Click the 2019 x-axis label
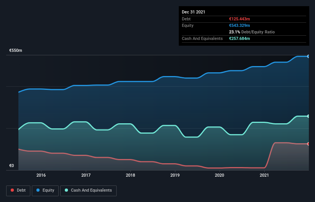 tap(175, 175)
